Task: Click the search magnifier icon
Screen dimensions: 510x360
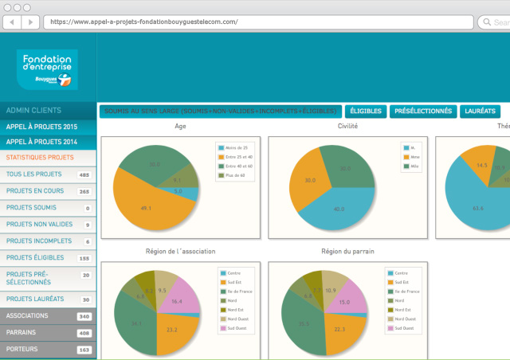Action: (x=487, y=22)
